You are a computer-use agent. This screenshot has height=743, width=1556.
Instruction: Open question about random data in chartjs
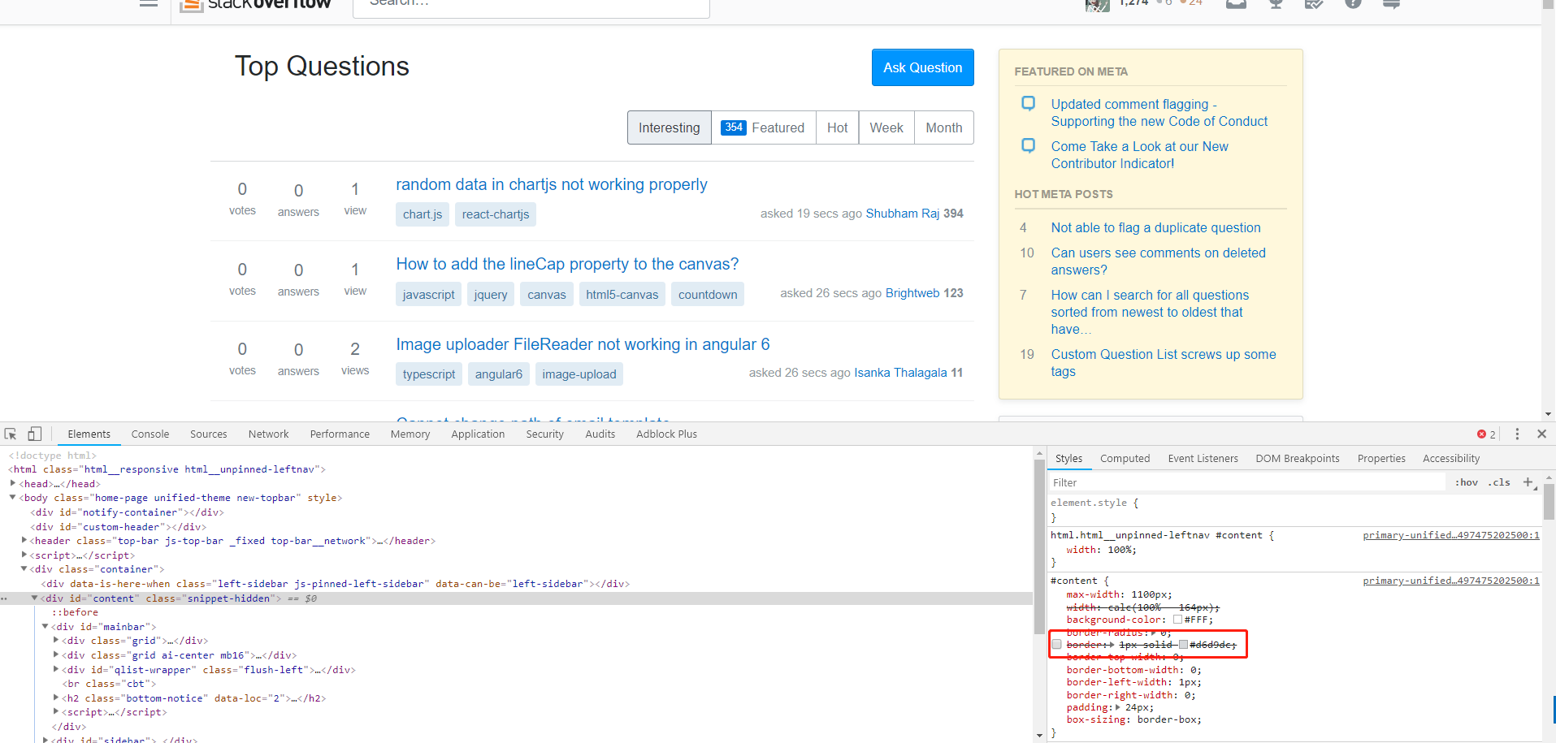click(x=552, y=184)
